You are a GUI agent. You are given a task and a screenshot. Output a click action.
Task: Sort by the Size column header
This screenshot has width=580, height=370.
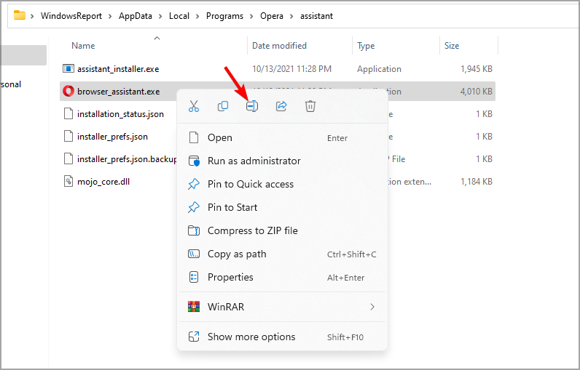coord(452,46)
